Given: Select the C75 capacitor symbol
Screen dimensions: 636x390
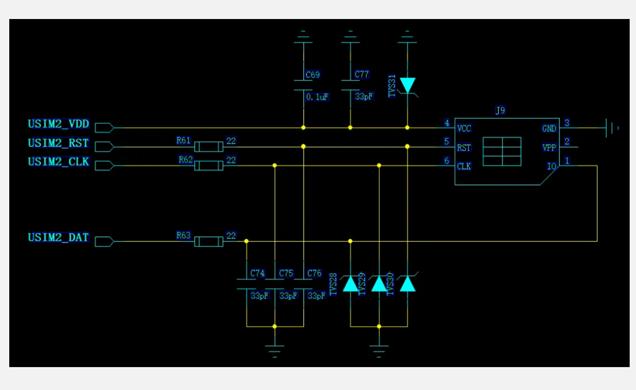Looking at the screenshot, I should tap(275, 284).
